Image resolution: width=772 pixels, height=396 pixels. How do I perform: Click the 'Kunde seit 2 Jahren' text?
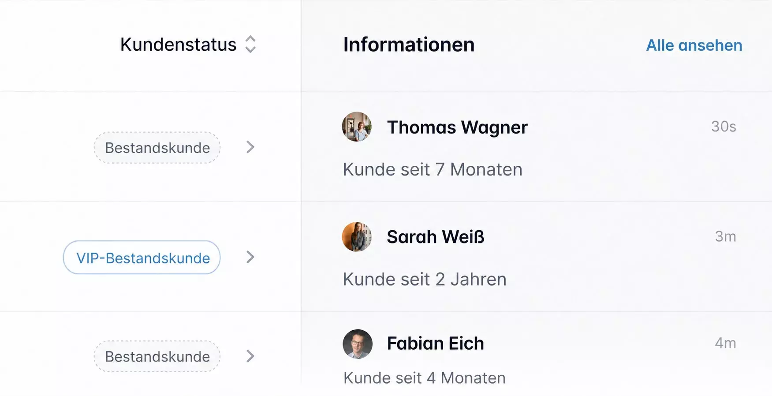(x=425, y=279)
